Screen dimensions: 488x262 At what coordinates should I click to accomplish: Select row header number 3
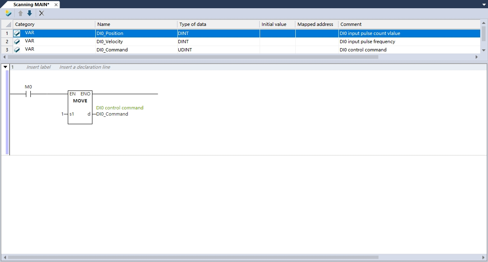pos(7,49)
